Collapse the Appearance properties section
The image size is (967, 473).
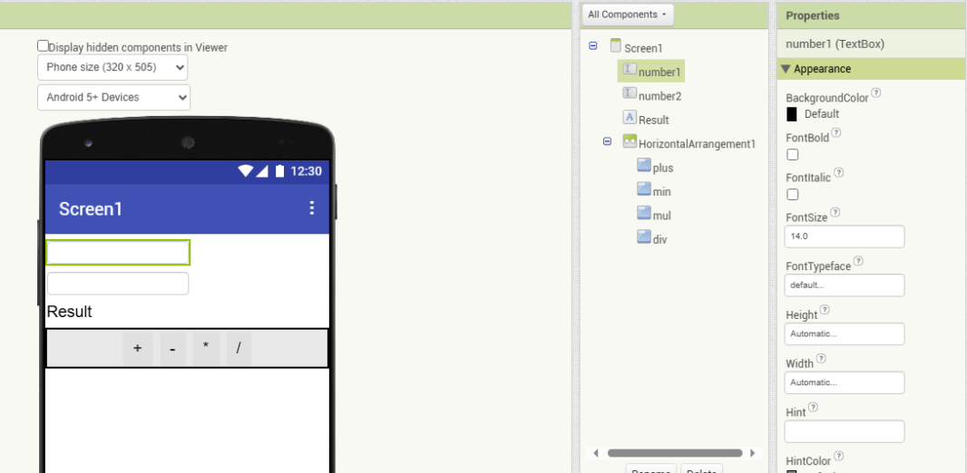click(x=785, y=69)
